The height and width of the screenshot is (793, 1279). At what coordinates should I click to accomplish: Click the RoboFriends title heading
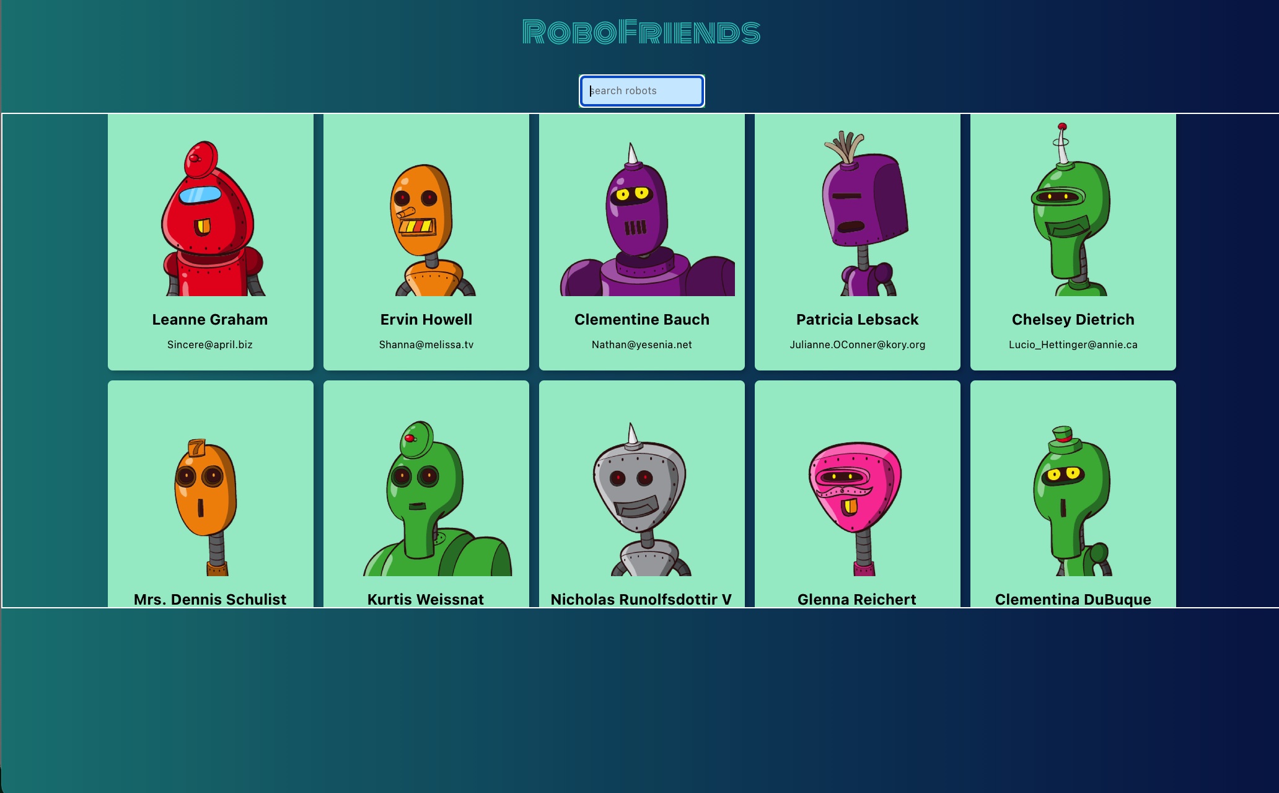[x=641, y=32]
